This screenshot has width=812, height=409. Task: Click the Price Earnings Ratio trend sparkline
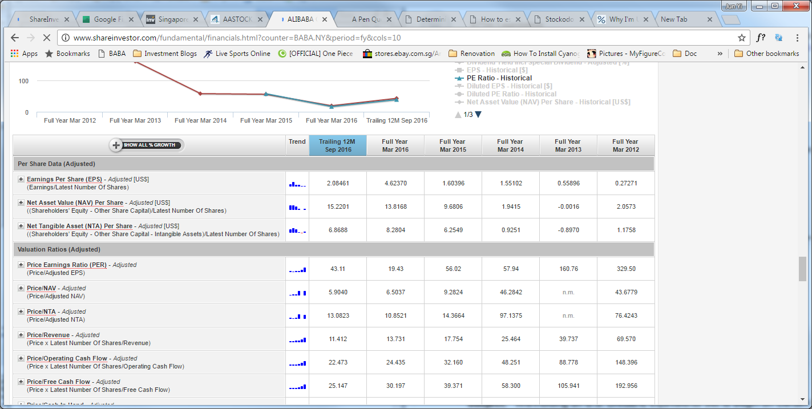tap(297, 269)
